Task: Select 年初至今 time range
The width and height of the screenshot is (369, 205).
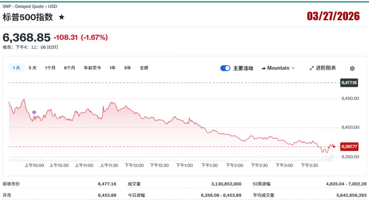Action: tap(92, 68)
